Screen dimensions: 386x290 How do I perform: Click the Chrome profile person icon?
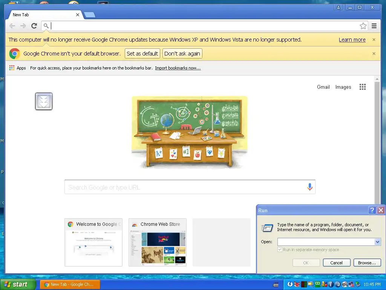(339, 7)
